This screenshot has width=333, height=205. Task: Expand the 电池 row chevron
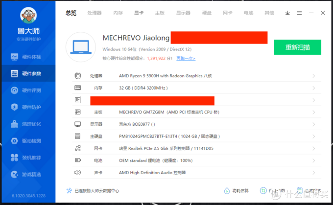314,160
